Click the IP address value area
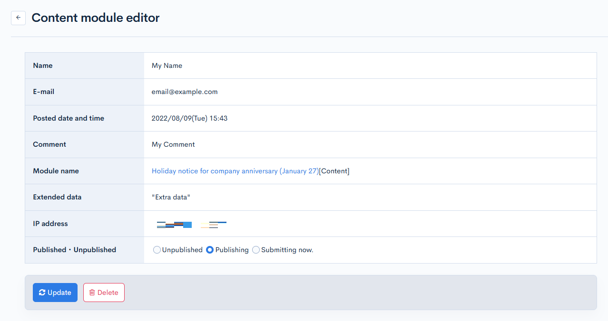The height and width of the screenshot is (321, 608). [x=190, y=223]
